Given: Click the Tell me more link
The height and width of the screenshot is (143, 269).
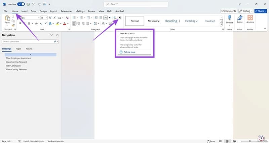Looking at the screenshot, I should [x=129, y=52].
